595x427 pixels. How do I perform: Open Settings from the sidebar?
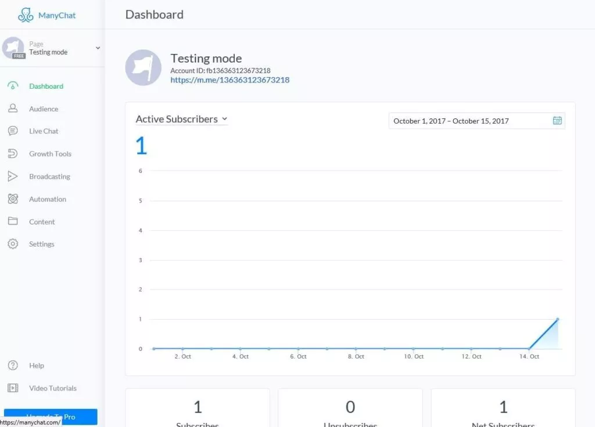coord(42,244)
